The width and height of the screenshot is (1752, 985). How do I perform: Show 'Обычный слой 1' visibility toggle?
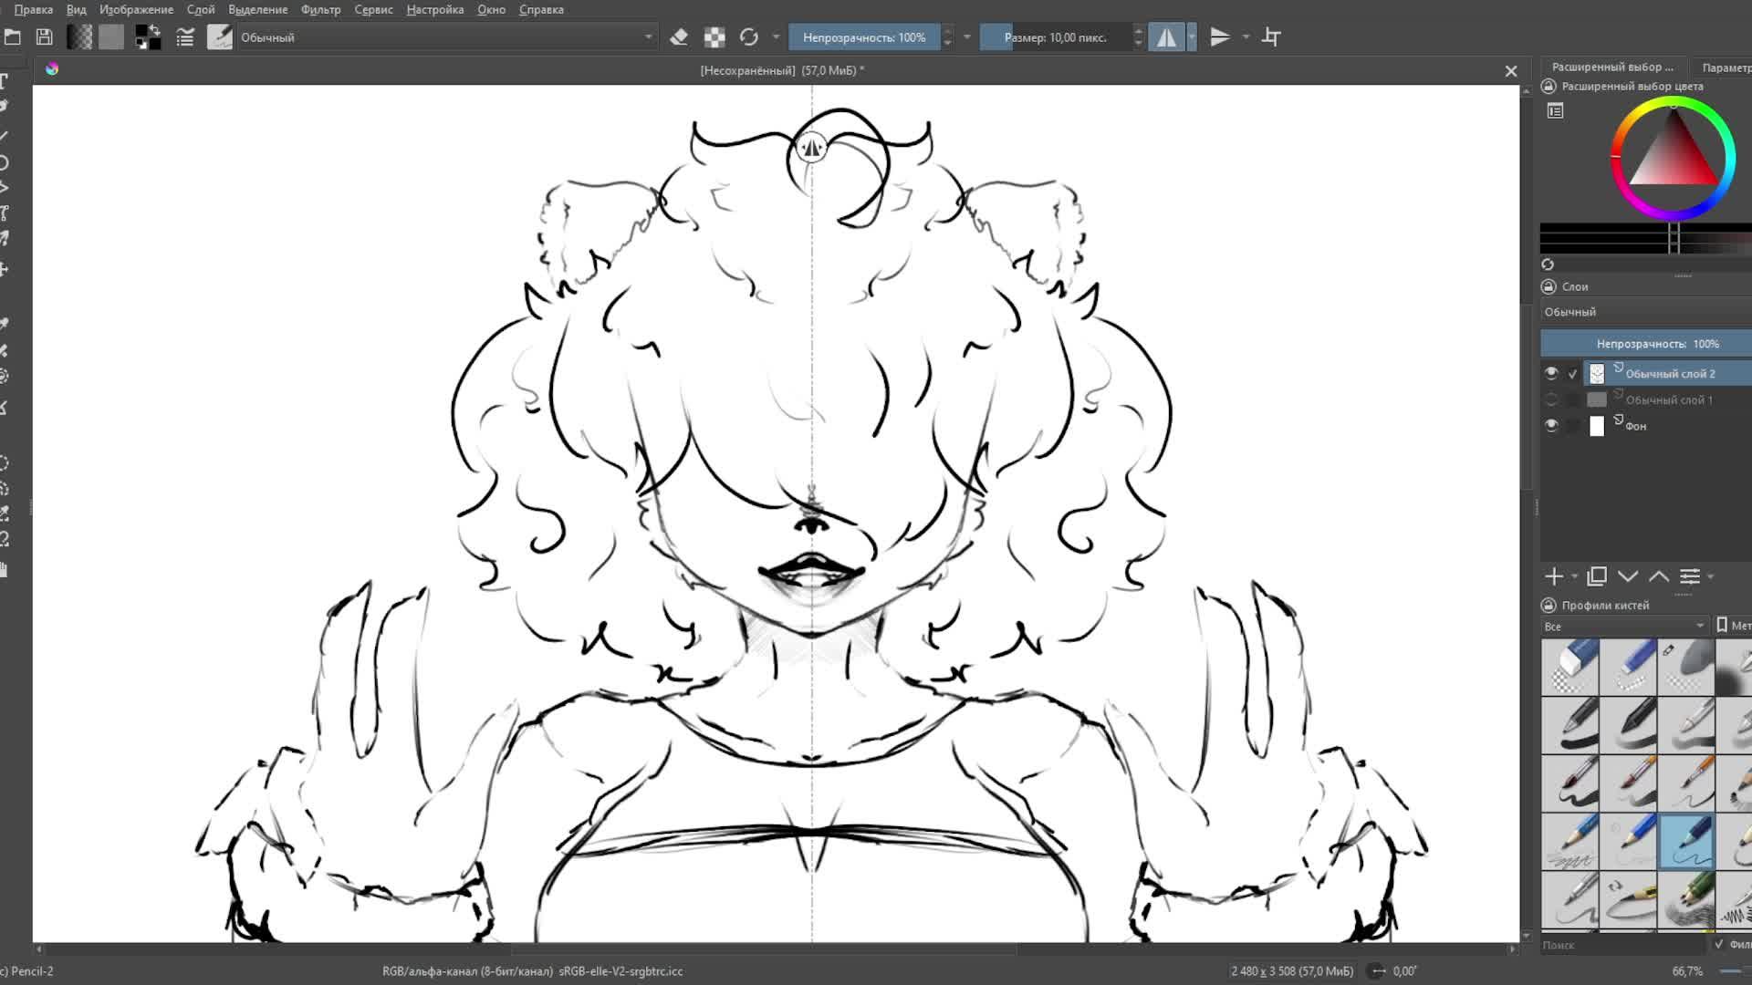coord(1551,399)
